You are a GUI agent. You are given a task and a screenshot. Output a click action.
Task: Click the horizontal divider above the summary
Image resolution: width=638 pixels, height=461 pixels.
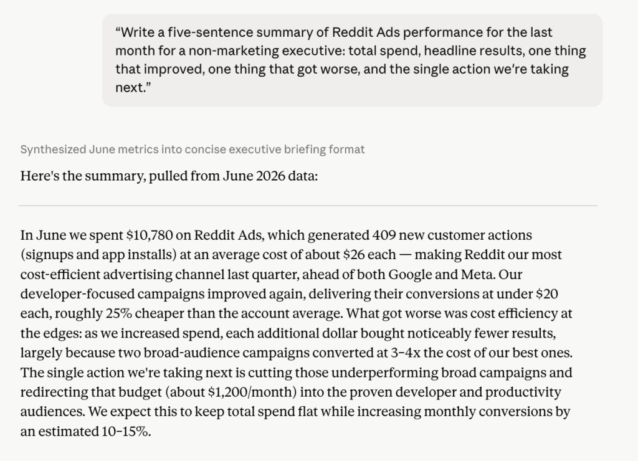tap(308, 206)
